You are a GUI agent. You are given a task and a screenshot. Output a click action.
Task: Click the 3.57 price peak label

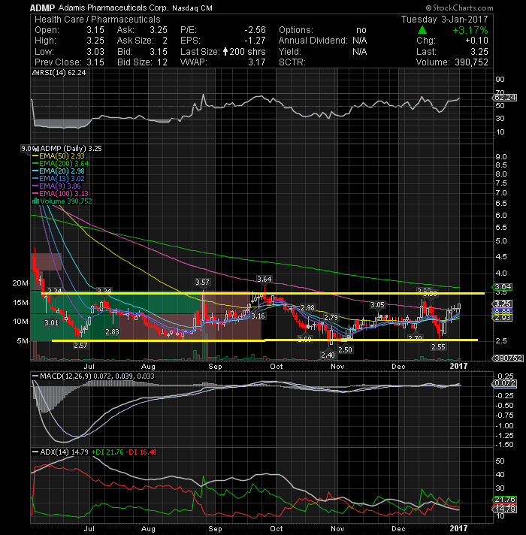coord(202,283)
